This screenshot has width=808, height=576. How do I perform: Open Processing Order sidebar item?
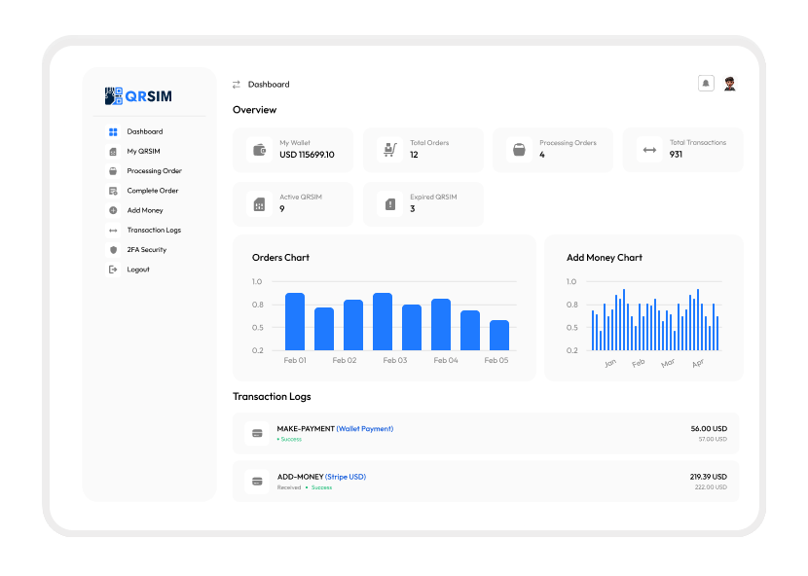pyautogui.click(x=153, y=171)
